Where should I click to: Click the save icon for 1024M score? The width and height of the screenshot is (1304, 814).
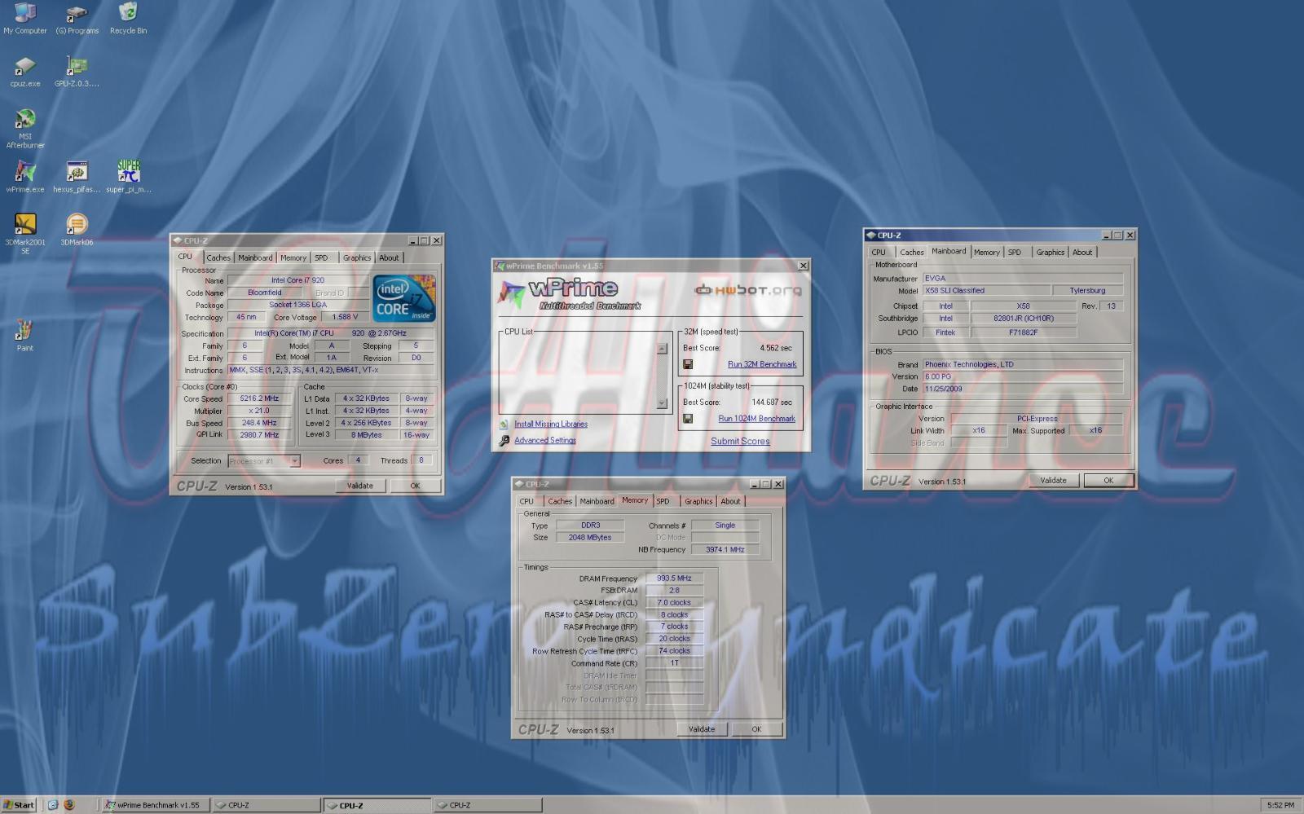[688, 419]
